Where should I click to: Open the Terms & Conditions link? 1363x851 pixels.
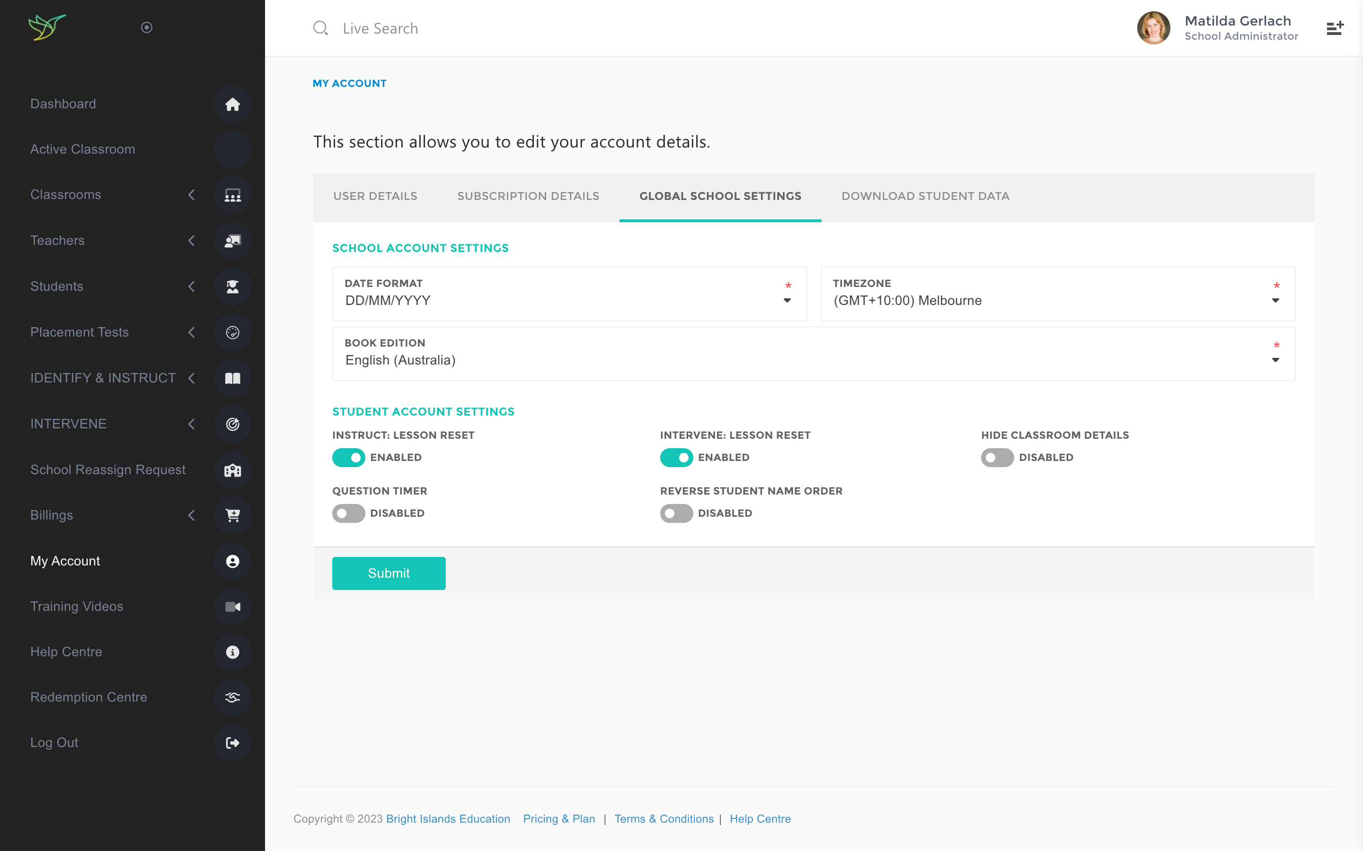(x=664, y=819)
